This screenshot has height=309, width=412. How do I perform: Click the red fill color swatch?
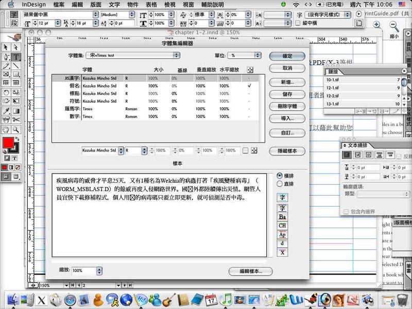click(8, 142)
